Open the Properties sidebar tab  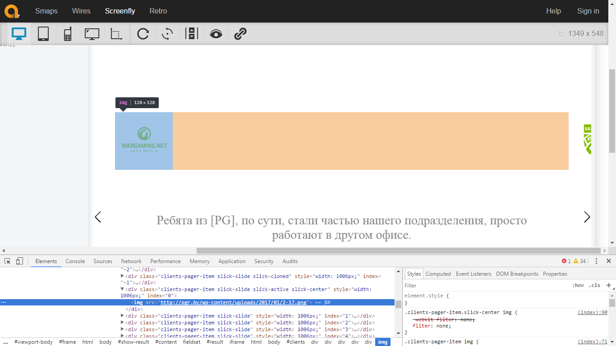555,274
